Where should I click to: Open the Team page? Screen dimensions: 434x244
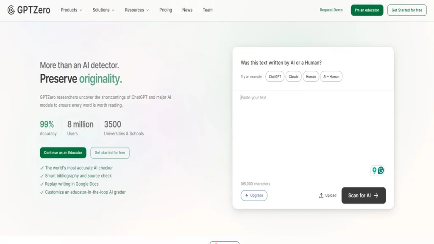[x=207, y=10]
